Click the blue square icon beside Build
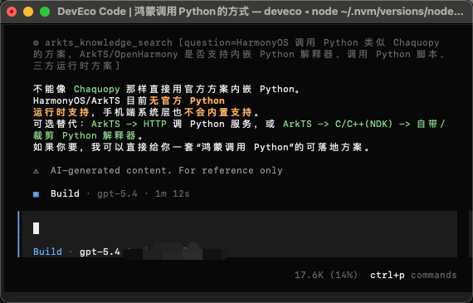 click(x=36, y=194)
